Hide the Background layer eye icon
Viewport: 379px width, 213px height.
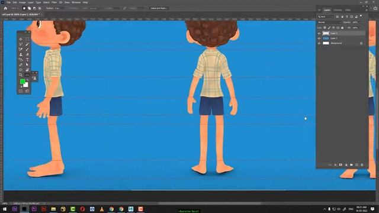click(319, 43)
